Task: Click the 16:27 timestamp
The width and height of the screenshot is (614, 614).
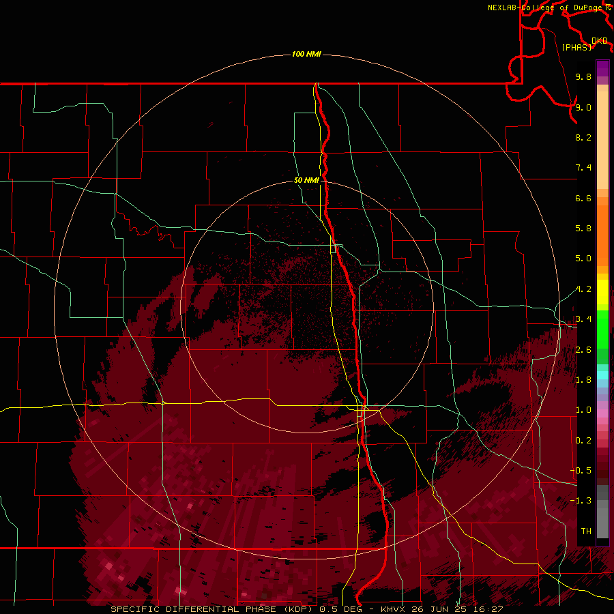Action: (x=489, y=609)
